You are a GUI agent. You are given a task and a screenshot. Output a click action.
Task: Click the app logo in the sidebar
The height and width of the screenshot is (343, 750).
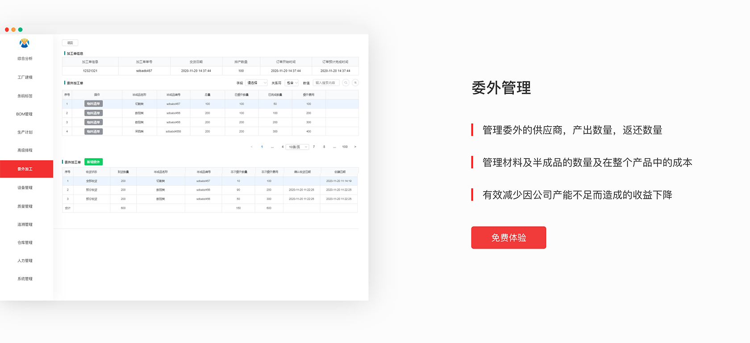(25, 43)
